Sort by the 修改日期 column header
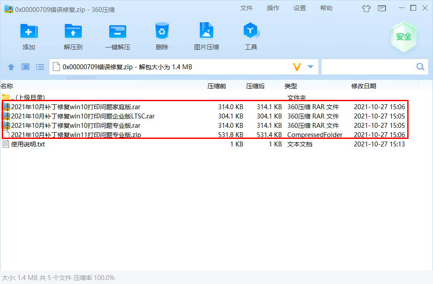The height and width of the screenshot is (284, 433). (x=363, y=86)
